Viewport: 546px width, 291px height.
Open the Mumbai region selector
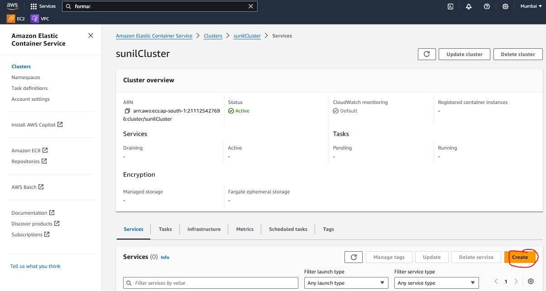point(531,6)
